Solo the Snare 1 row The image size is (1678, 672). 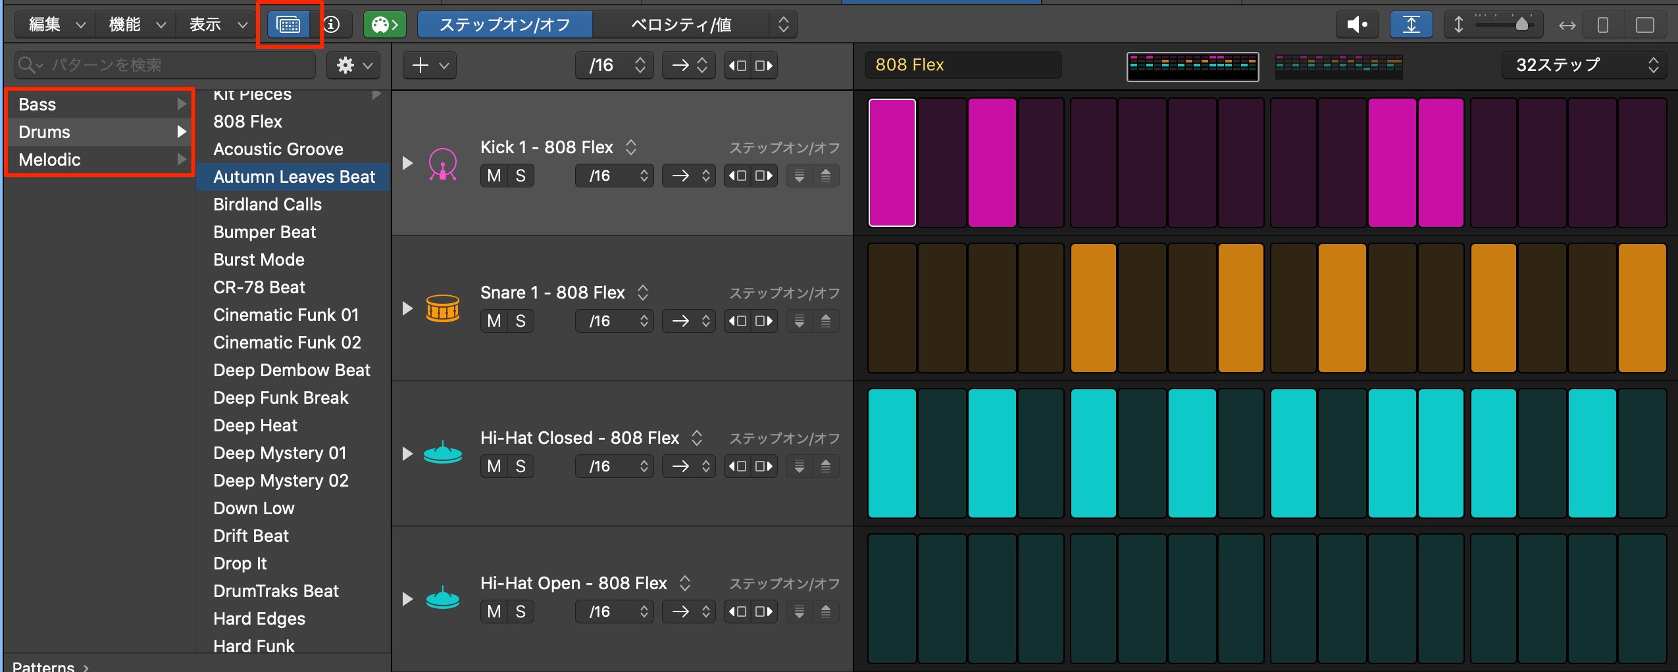521,321
